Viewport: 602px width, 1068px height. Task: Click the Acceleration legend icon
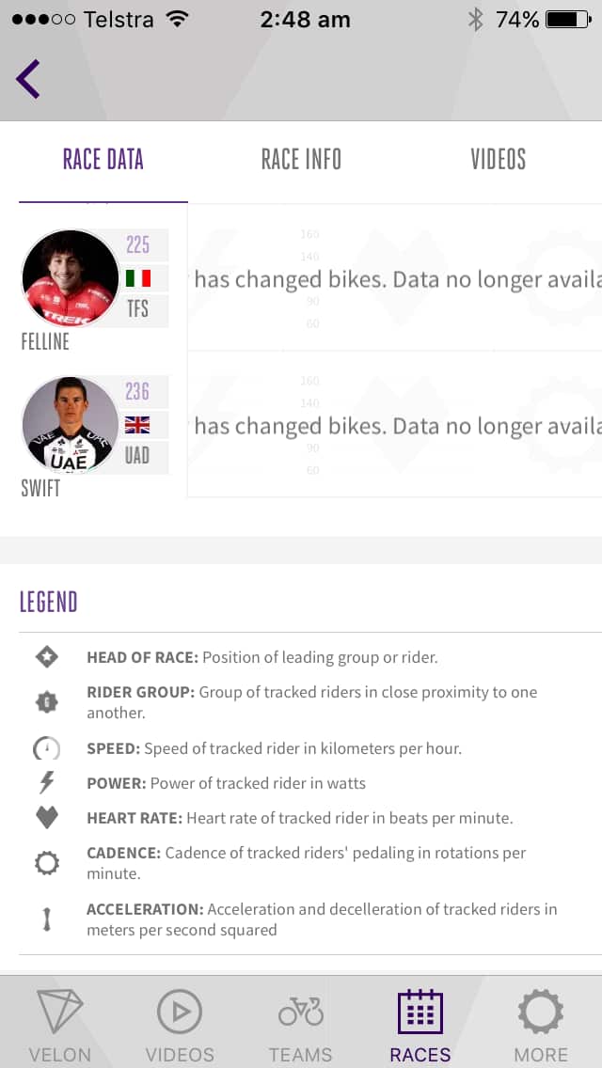tap(46, 914)
